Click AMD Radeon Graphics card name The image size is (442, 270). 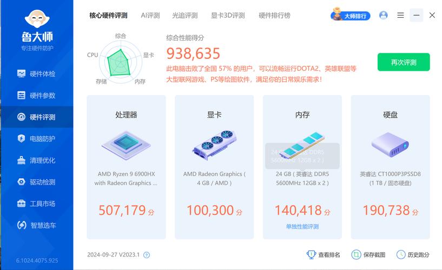(x=214, y=179)
